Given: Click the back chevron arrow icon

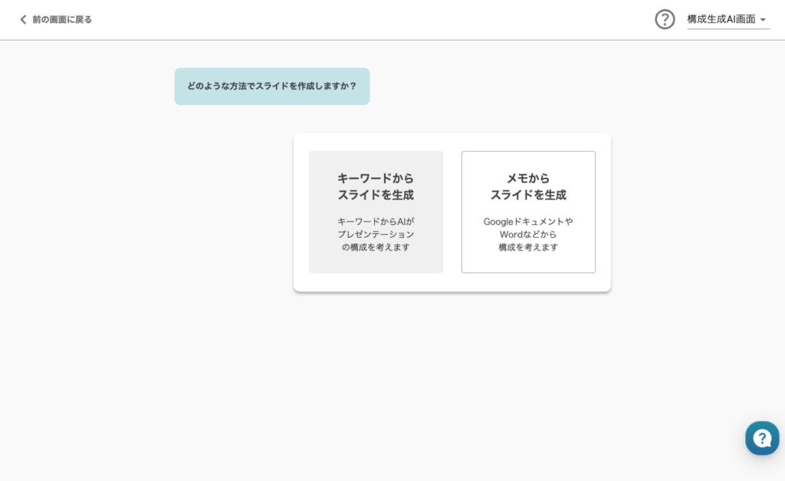Looking at the screenshot, I should (23, 20).
